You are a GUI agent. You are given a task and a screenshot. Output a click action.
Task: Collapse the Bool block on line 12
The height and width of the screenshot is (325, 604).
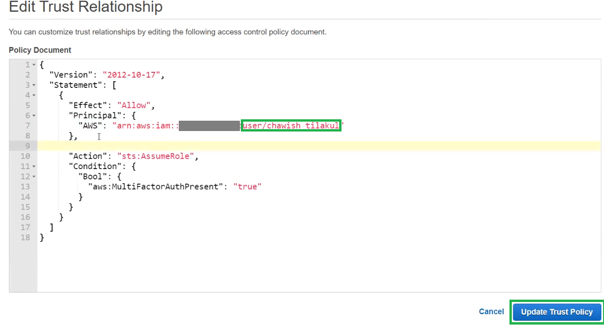(33, 176)
